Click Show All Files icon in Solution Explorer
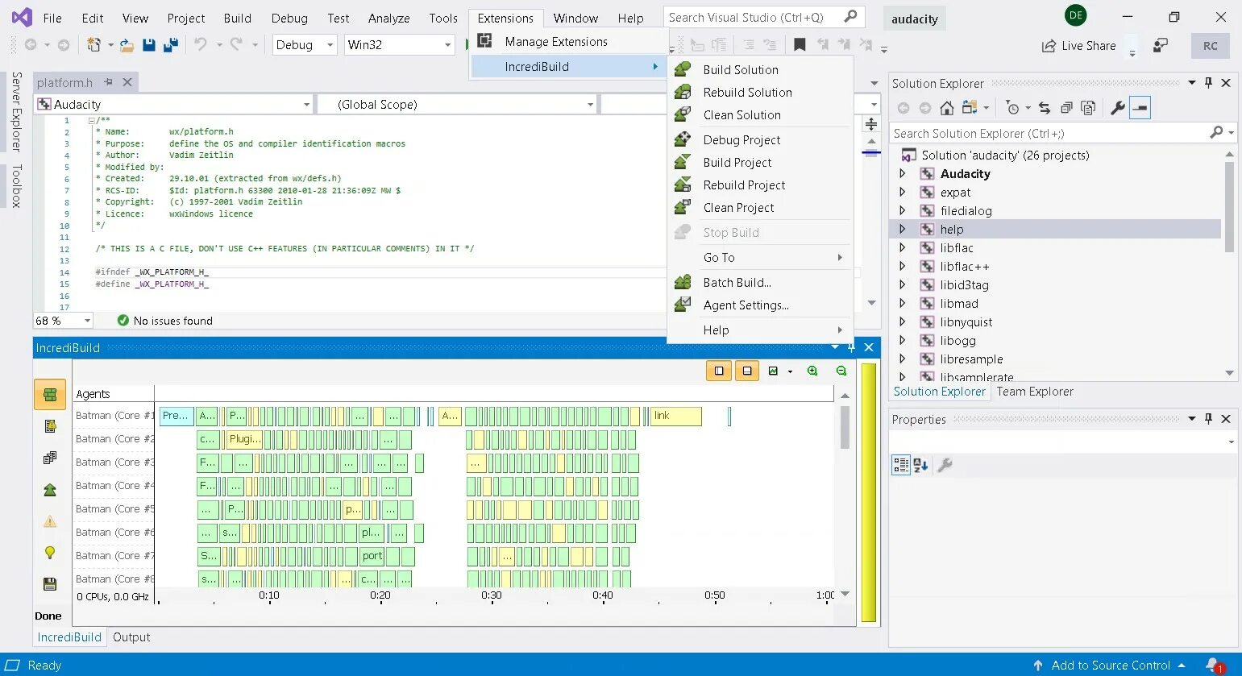Image resolution: width=1242 pixels, height=676 pixels. click(1088, 108)
